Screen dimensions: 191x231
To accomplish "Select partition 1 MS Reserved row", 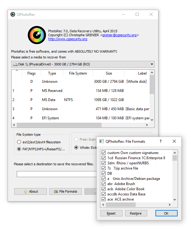I will [81, 91].
